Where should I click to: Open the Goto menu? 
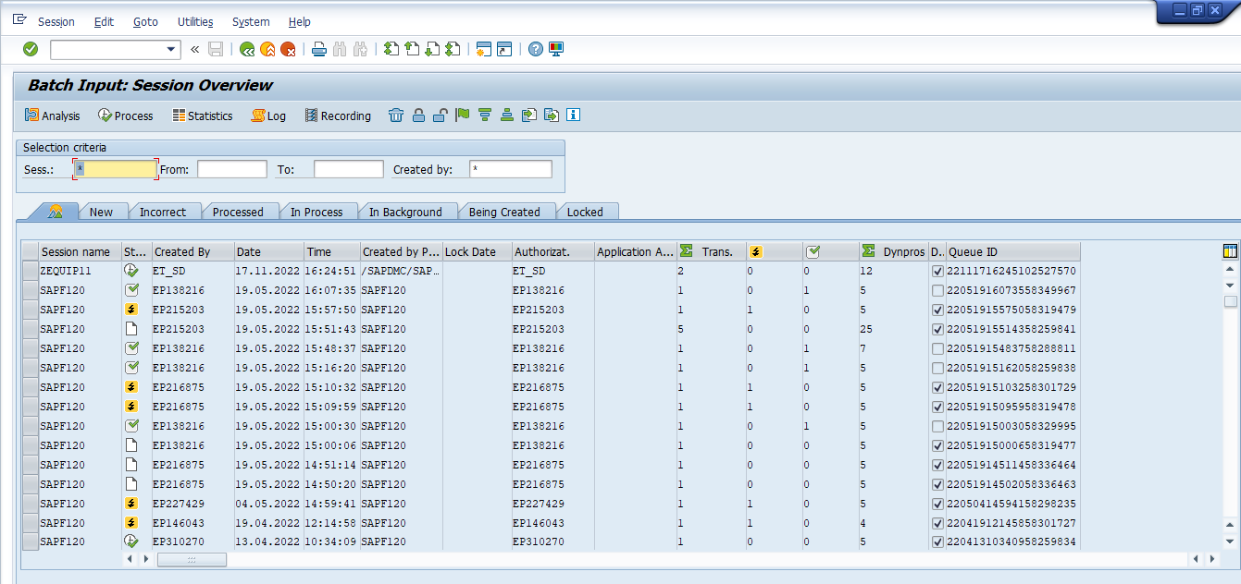(145, 21)
